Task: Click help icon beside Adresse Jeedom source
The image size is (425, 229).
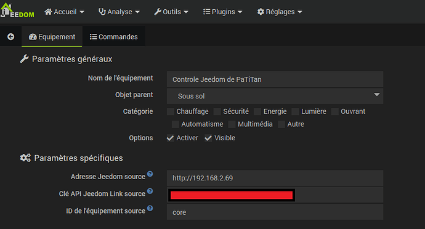Action: 150,174
